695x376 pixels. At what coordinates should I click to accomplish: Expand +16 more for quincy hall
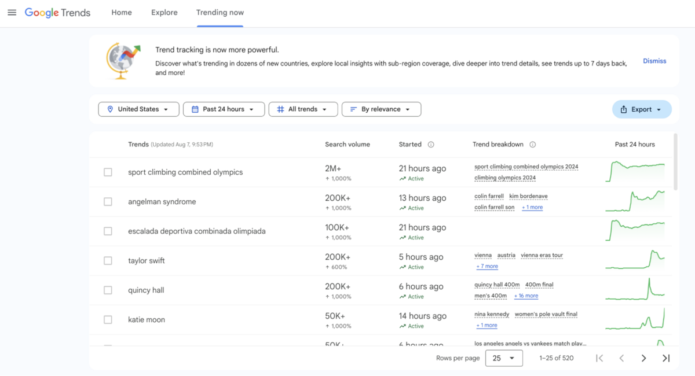(x=525, y=296)
